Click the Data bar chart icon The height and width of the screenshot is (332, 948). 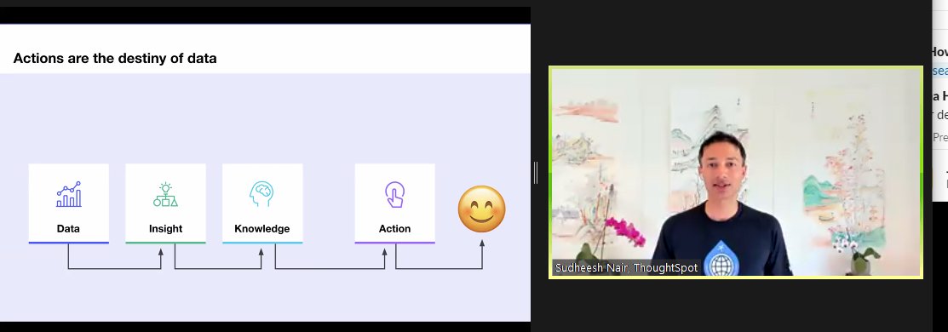point(68,194)
